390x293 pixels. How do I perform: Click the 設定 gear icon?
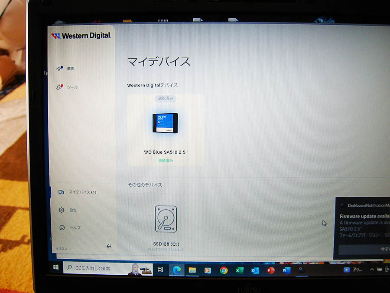point(62,210)
